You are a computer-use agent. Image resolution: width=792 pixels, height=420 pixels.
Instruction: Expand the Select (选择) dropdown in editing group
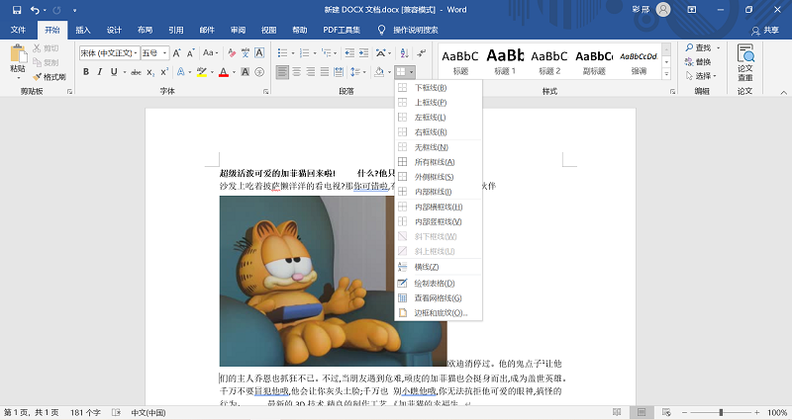click(703, 76)
